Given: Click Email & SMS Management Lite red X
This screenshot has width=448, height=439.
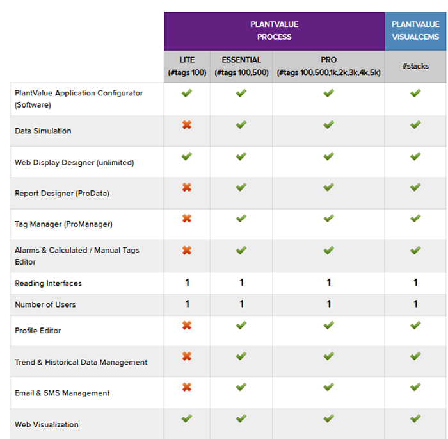Looking at the screenshot, I should [187, 387].
